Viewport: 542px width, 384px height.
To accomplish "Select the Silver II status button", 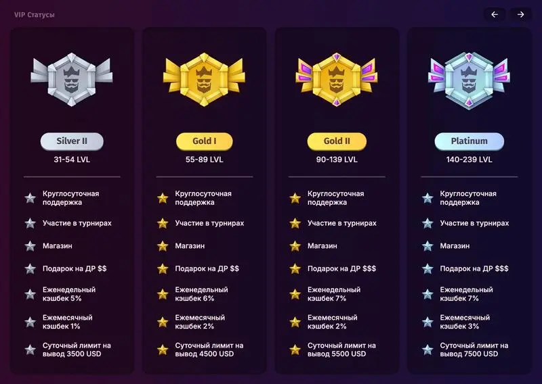I will click(72, 141).
